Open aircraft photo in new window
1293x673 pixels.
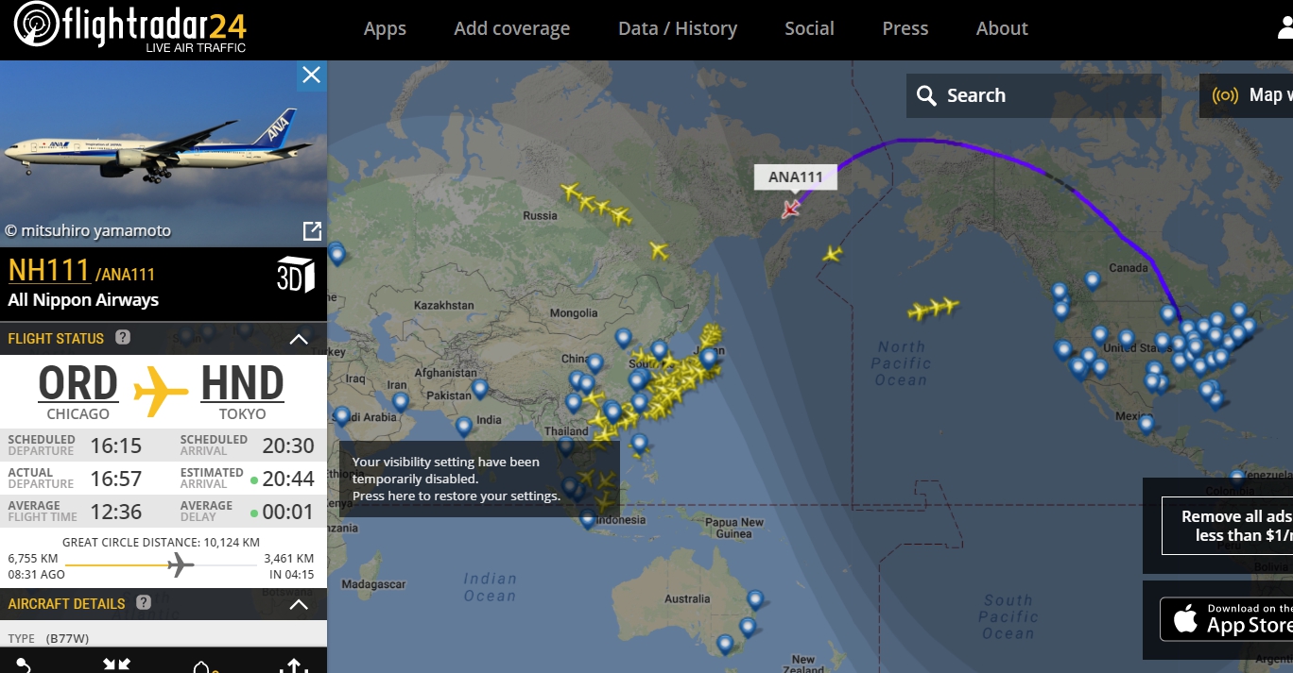click(311, 230)
